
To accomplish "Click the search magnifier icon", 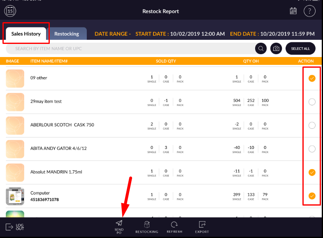I will point(261,48).
